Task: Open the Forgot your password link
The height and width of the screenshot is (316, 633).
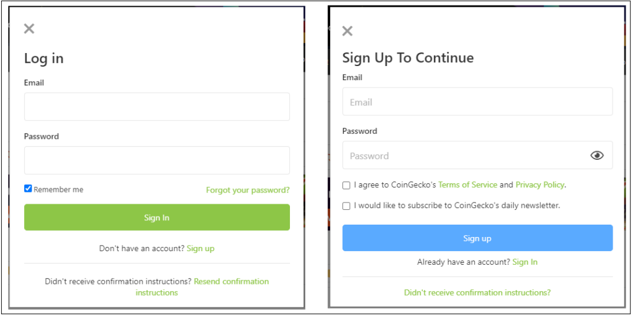Action: (x=248, y=190)
